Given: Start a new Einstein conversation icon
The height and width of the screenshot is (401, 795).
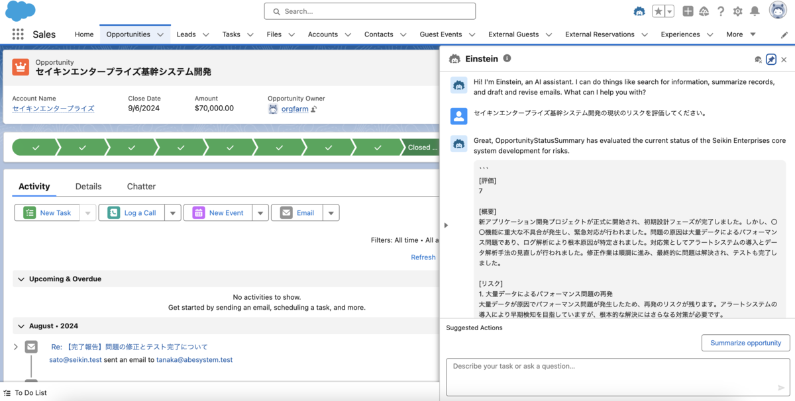Looking at the screenshot, I should pyautogui.click(x=758, y=60).
